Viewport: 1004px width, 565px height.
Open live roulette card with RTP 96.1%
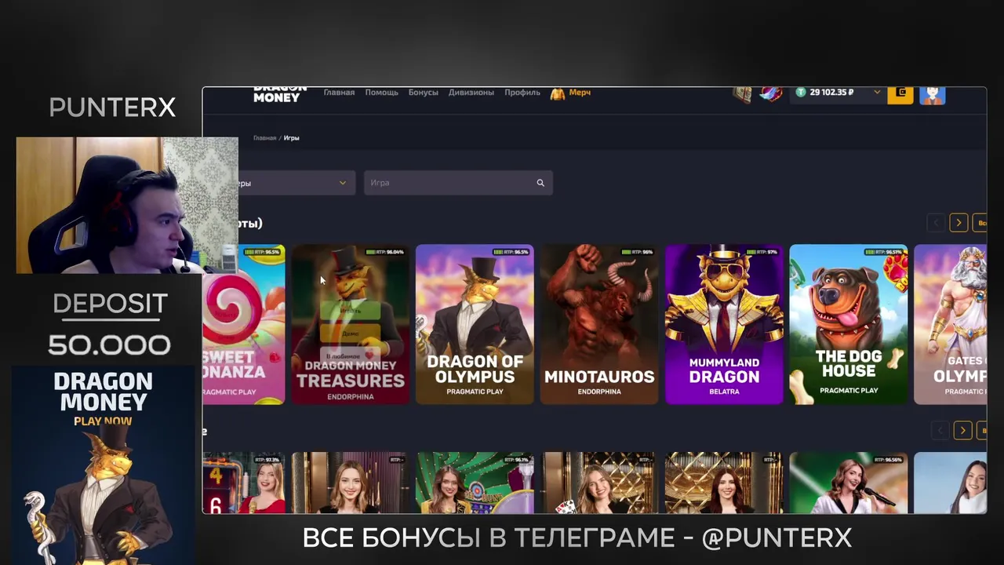pos(475,483)
